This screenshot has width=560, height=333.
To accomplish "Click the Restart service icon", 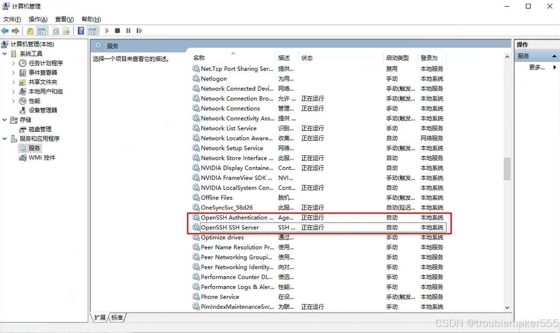I will (139, 31).
